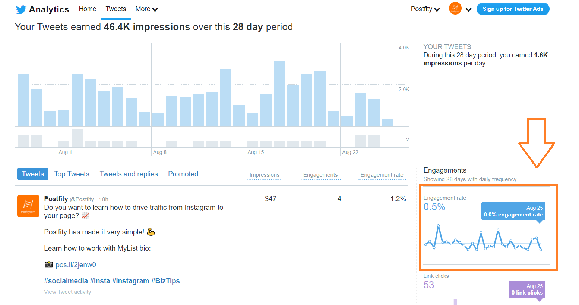579x305 pixels.
Task: Select the Home navigation item
Action: tap(88, 9)
